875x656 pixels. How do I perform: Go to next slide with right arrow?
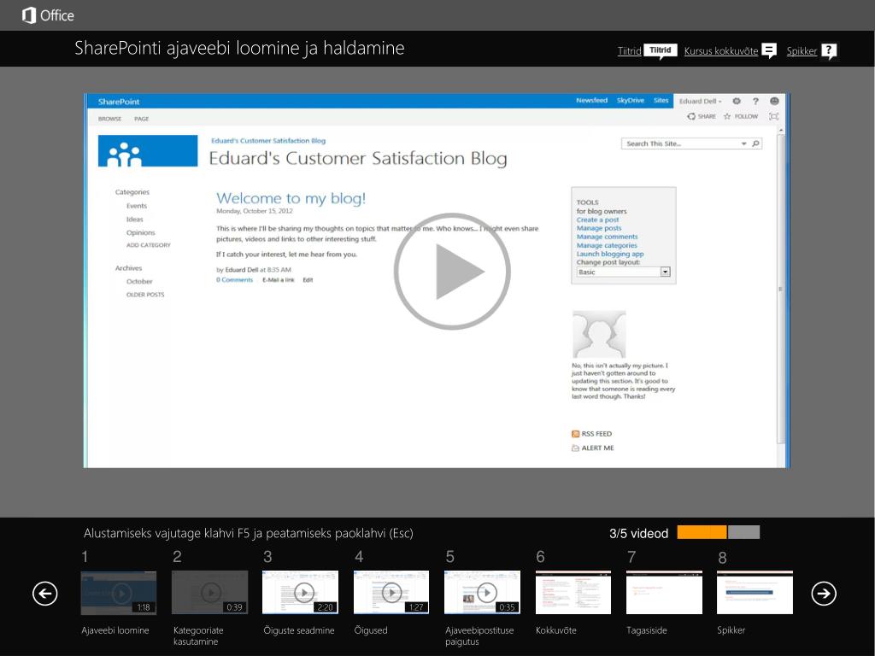click(x=824, y=593)
